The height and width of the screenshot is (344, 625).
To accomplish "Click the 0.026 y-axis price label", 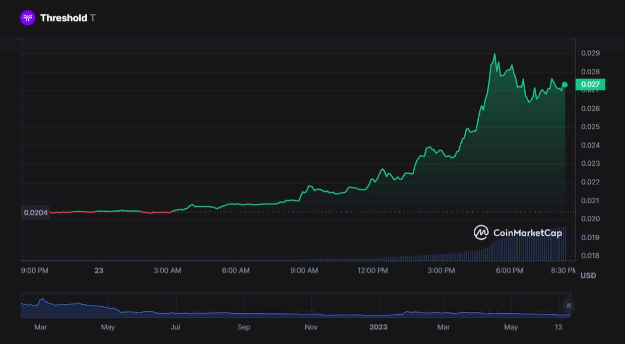I will pos(590,108).
